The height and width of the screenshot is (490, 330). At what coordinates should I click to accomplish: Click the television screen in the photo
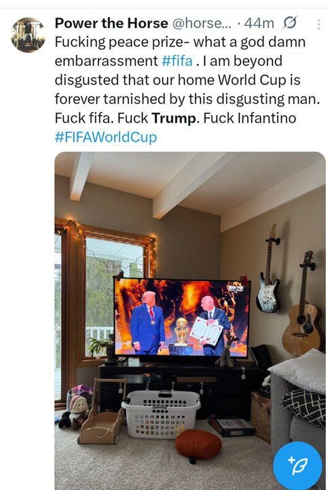(182, 318)
